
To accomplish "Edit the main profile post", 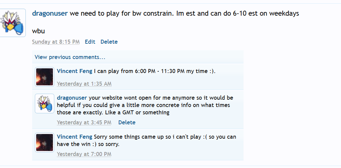I will [x=90, y=42].
